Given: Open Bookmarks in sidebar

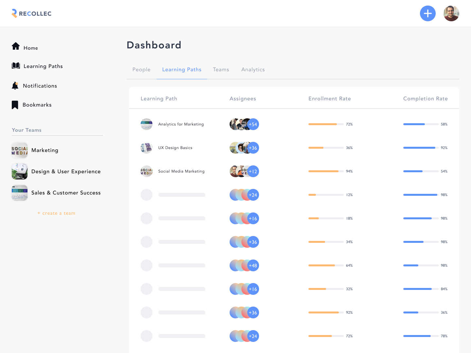Looking at the screenshot, I should [x=37, y=105].
